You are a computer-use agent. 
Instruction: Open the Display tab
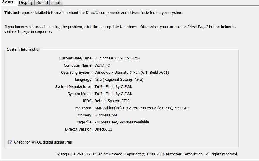pyautogui.click(x=26, y=3)
